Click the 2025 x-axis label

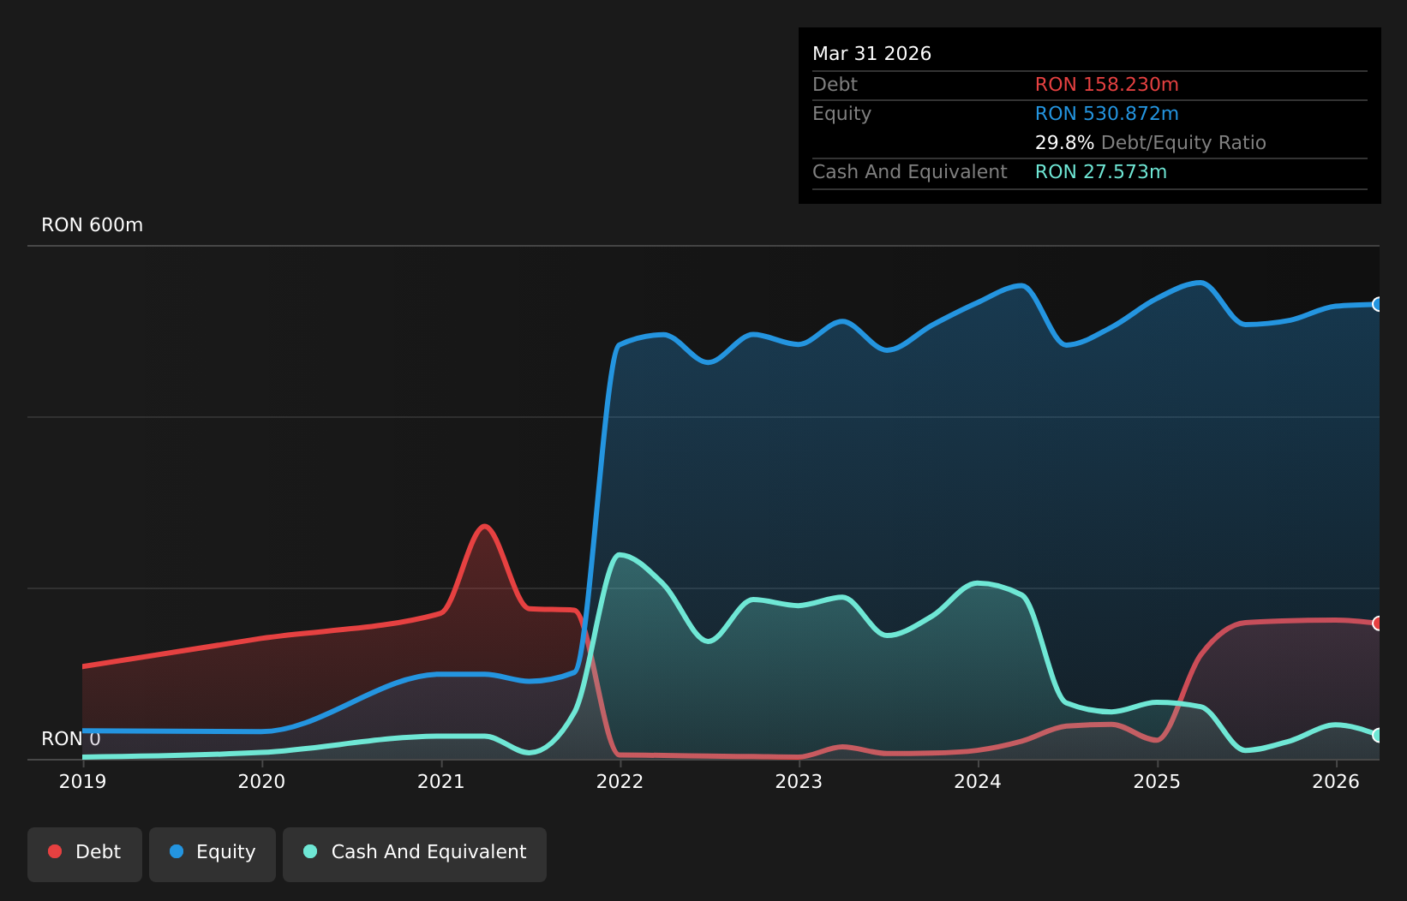pyautogui.click(x=1157, y=782)
